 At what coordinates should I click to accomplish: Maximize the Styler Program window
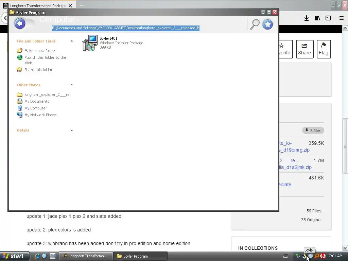pos(269,13)
